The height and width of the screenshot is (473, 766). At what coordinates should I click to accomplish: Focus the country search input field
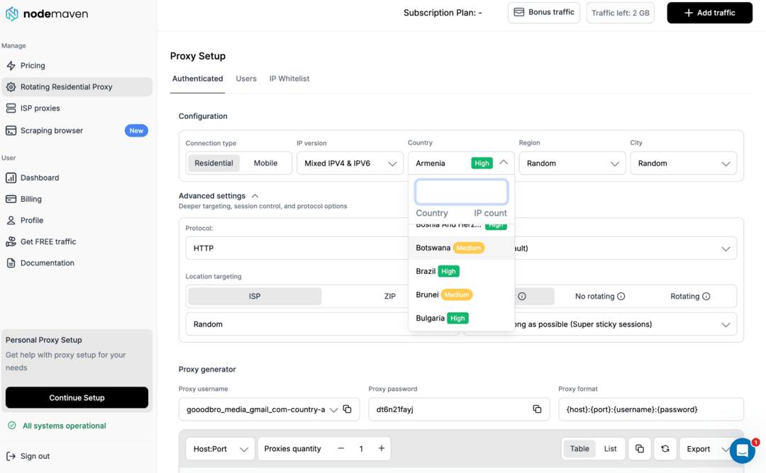[461, 192]
